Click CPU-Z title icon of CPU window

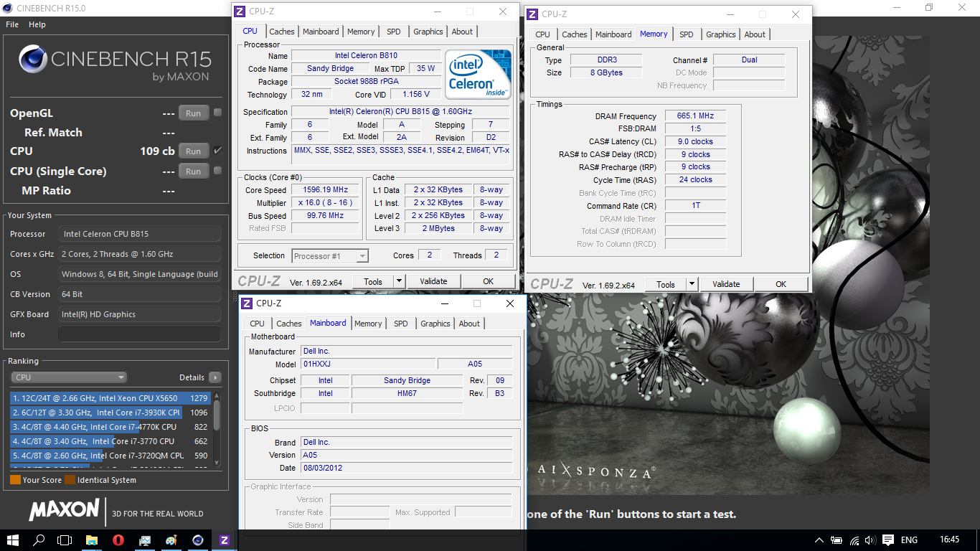240,11
